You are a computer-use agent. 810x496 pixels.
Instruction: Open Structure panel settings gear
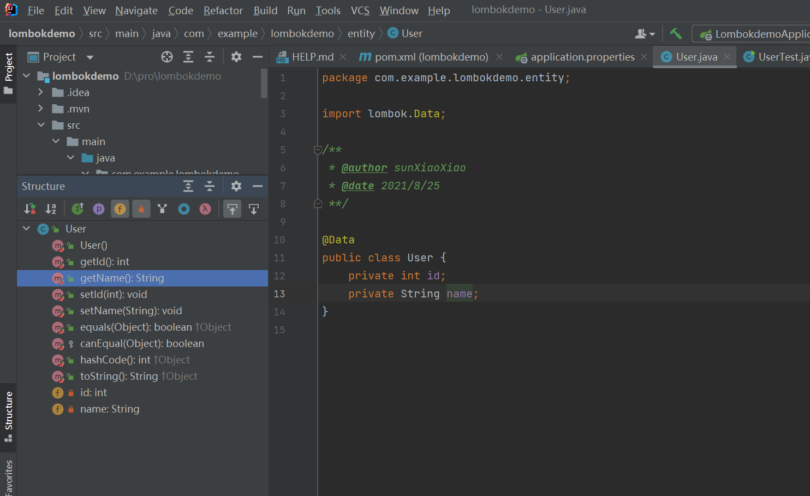[236, 186]
